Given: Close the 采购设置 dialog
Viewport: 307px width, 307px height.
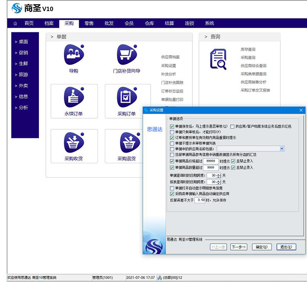Looking at the screenshot, I should 301,110.
